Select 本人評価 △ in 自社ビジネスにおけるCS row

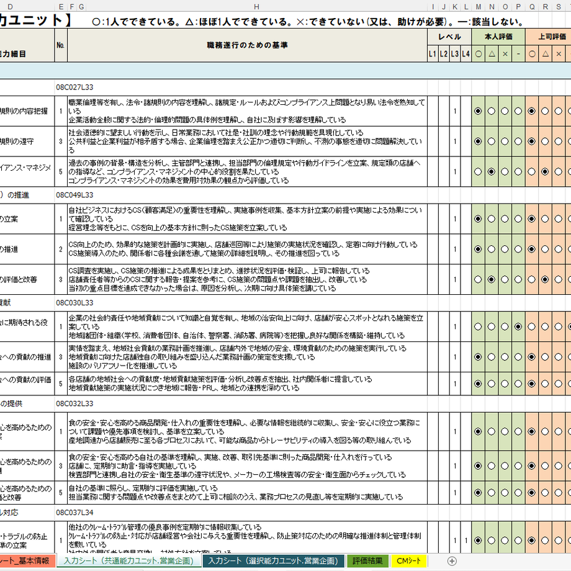(492, 219)
